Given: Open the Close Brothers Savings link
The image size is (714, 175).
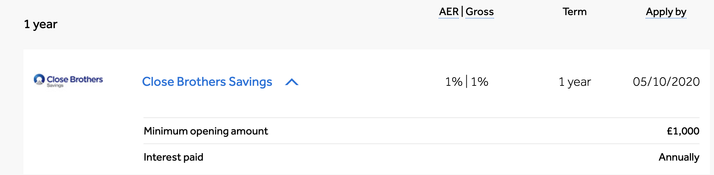Looking at the screenshot, I should pos(207,82).
